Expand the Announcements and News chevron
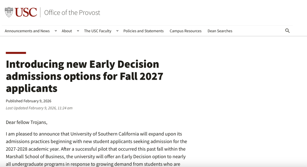307x167 pixels. point(56,31)
